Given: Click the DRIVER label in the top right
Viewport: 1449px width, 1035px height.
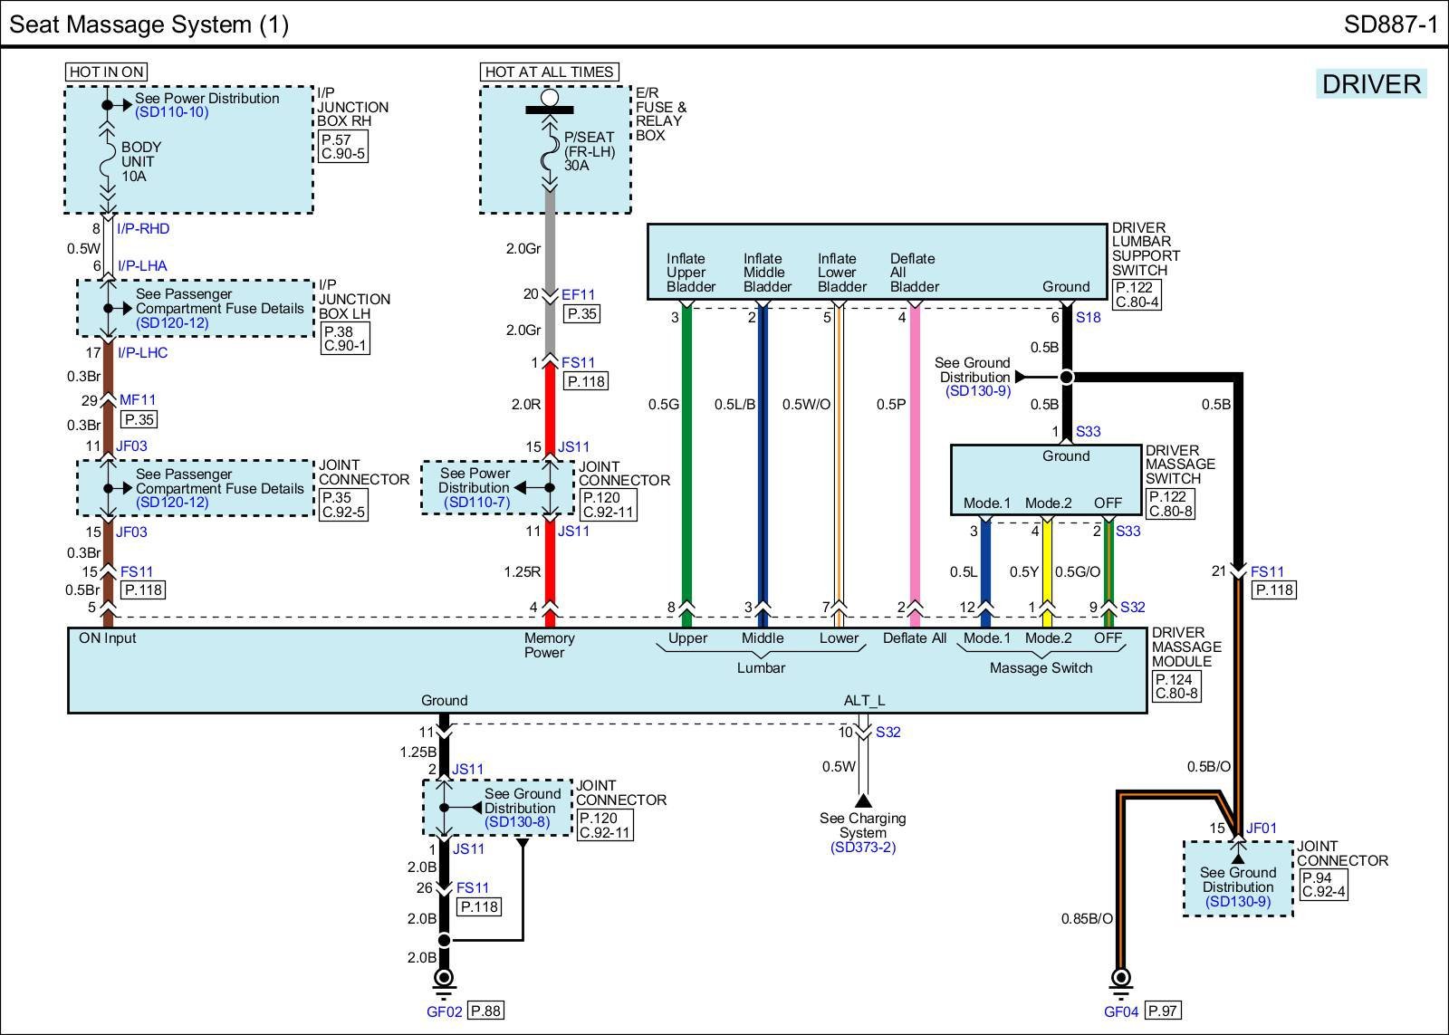Looking at the screenshot, I should pos(1370,84).
